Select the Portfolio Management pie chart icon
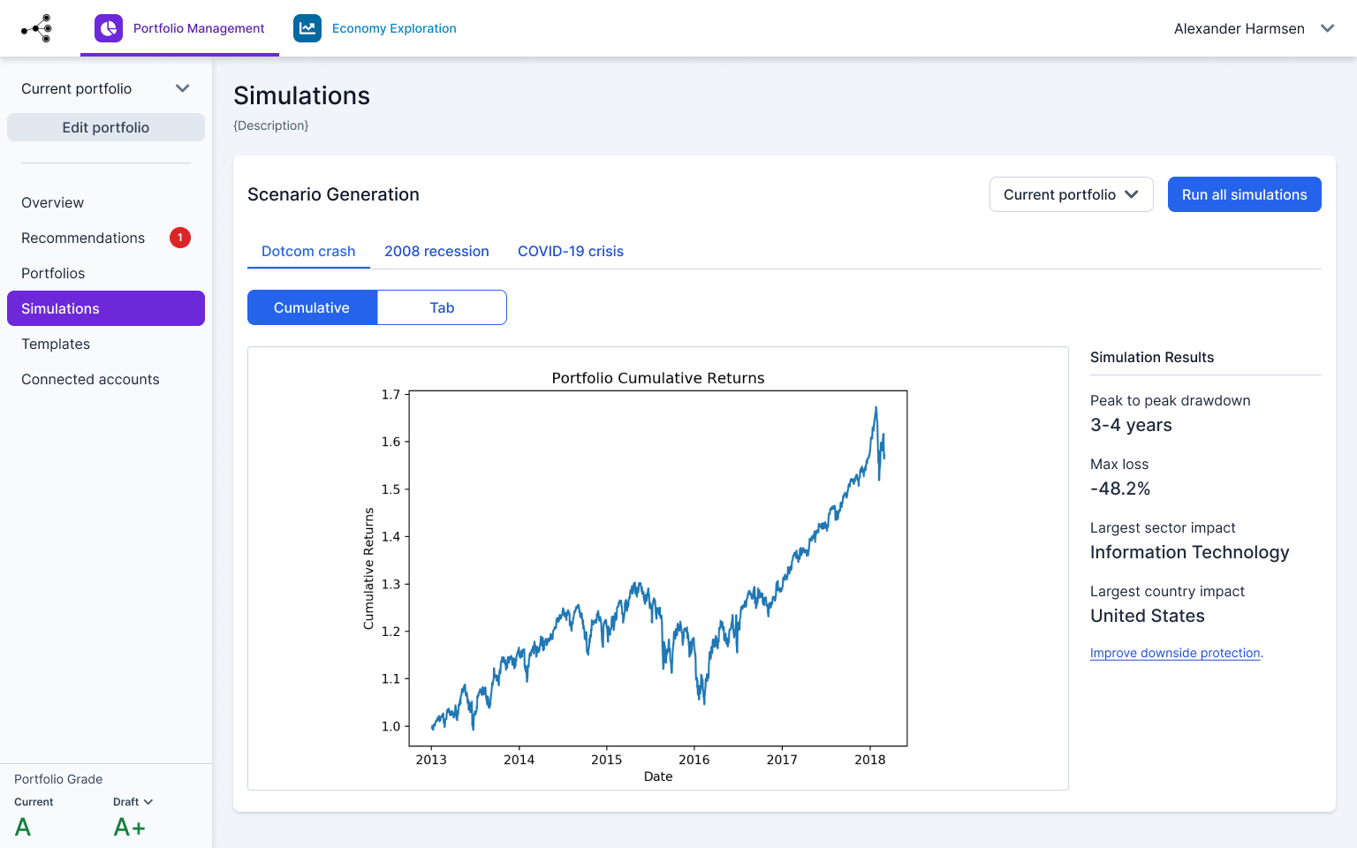 pyautogui.click(x=108, y=27)
